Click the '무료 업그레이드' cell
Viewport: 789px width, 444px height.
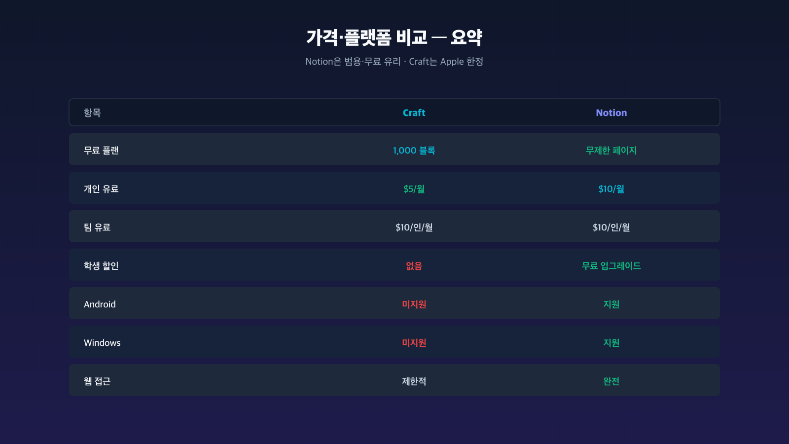click(611, 266)
